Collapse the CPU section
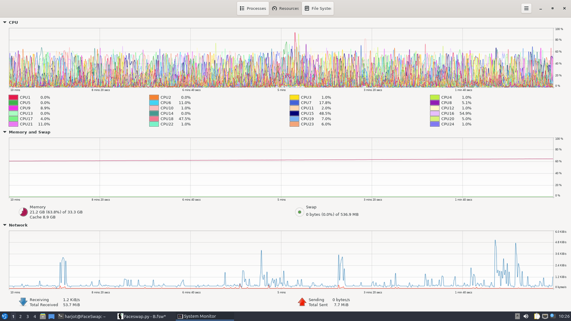Viewport: 571px width, 321px height. coord(5,22)
